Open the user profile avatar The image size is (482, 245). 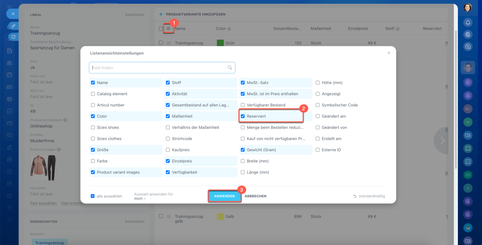(468, 8)
